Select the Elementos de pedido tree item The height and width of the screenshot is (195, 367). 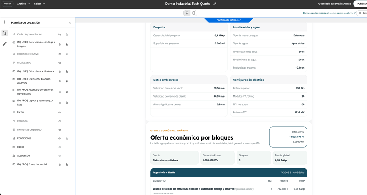coord(29,129)
